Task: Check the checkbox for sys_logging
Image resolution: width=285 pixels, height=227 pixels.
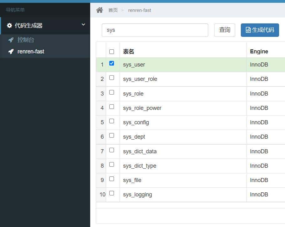Action: pos(111,193)
